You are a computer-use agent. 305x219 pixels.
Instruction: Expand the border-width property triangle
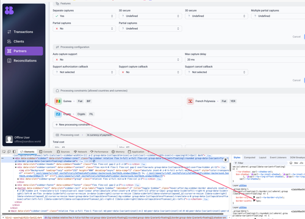pos(254,201)
